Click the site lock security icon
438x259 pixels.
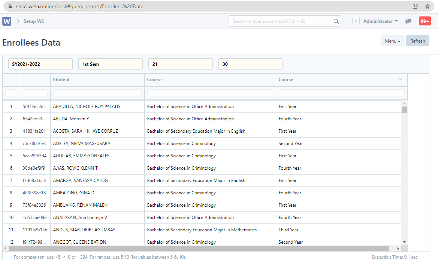pos(10,6)
